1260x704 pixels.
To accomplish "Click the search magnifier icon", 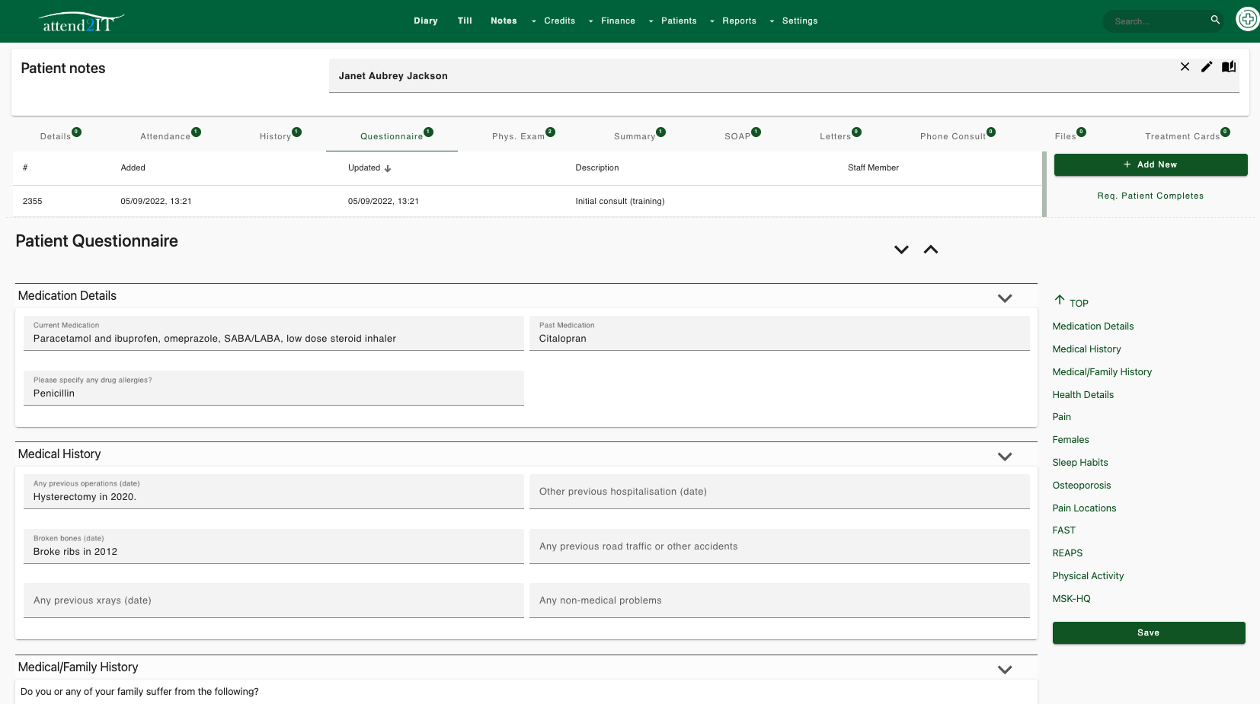I will [x=1215, y=21].
